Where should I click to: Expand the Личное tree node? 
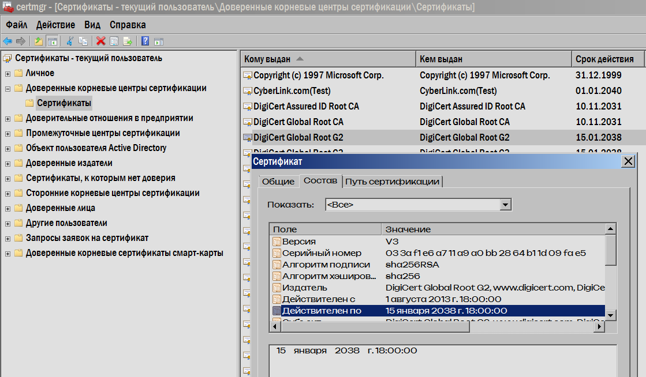8,74
